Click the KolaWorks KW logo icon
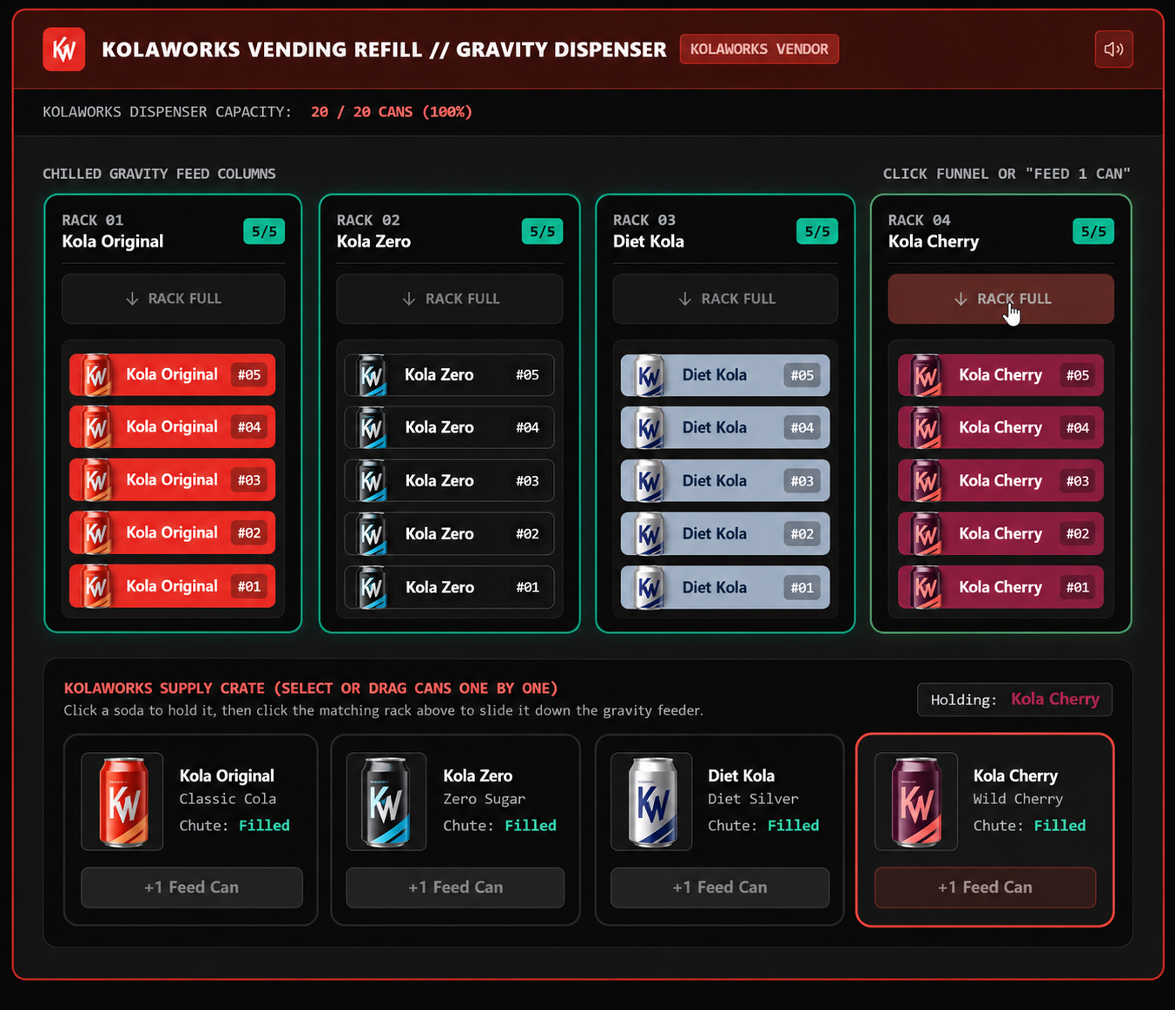This screenshot has width=1175, height=1010. pos(64,49)
